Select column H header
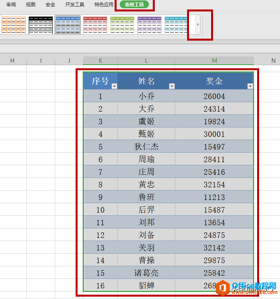This screenshot has height=299, width=280. point(13,61)
